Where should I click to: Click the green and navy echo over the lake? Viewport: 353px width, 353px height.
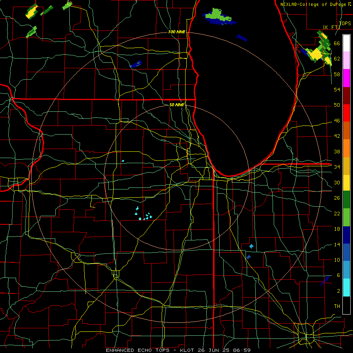pos(219,17)
